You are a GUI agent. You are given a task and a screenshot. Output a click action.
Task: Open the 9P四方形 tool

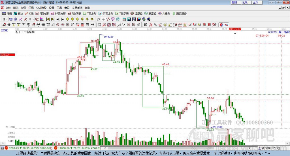(x=58, y=14)
